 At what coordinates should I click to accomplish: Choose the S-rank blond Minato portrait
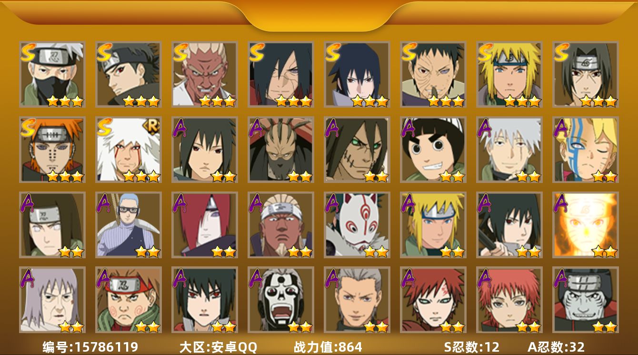[509, 74]
